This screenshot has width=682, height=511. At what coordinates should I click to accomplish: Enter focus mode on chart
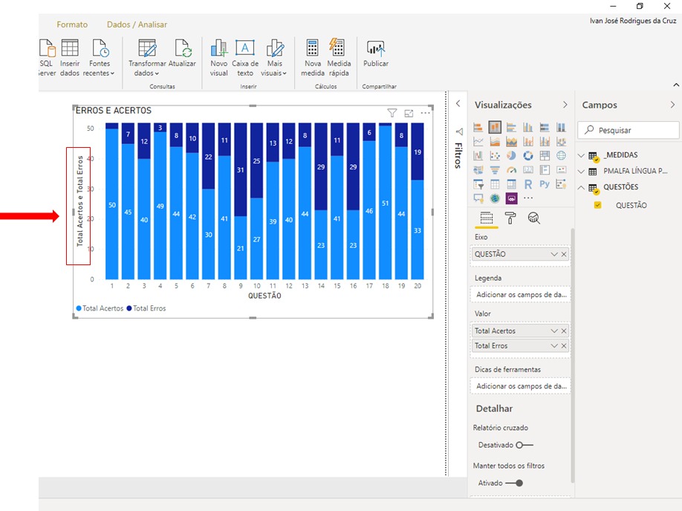pos(409,113)
